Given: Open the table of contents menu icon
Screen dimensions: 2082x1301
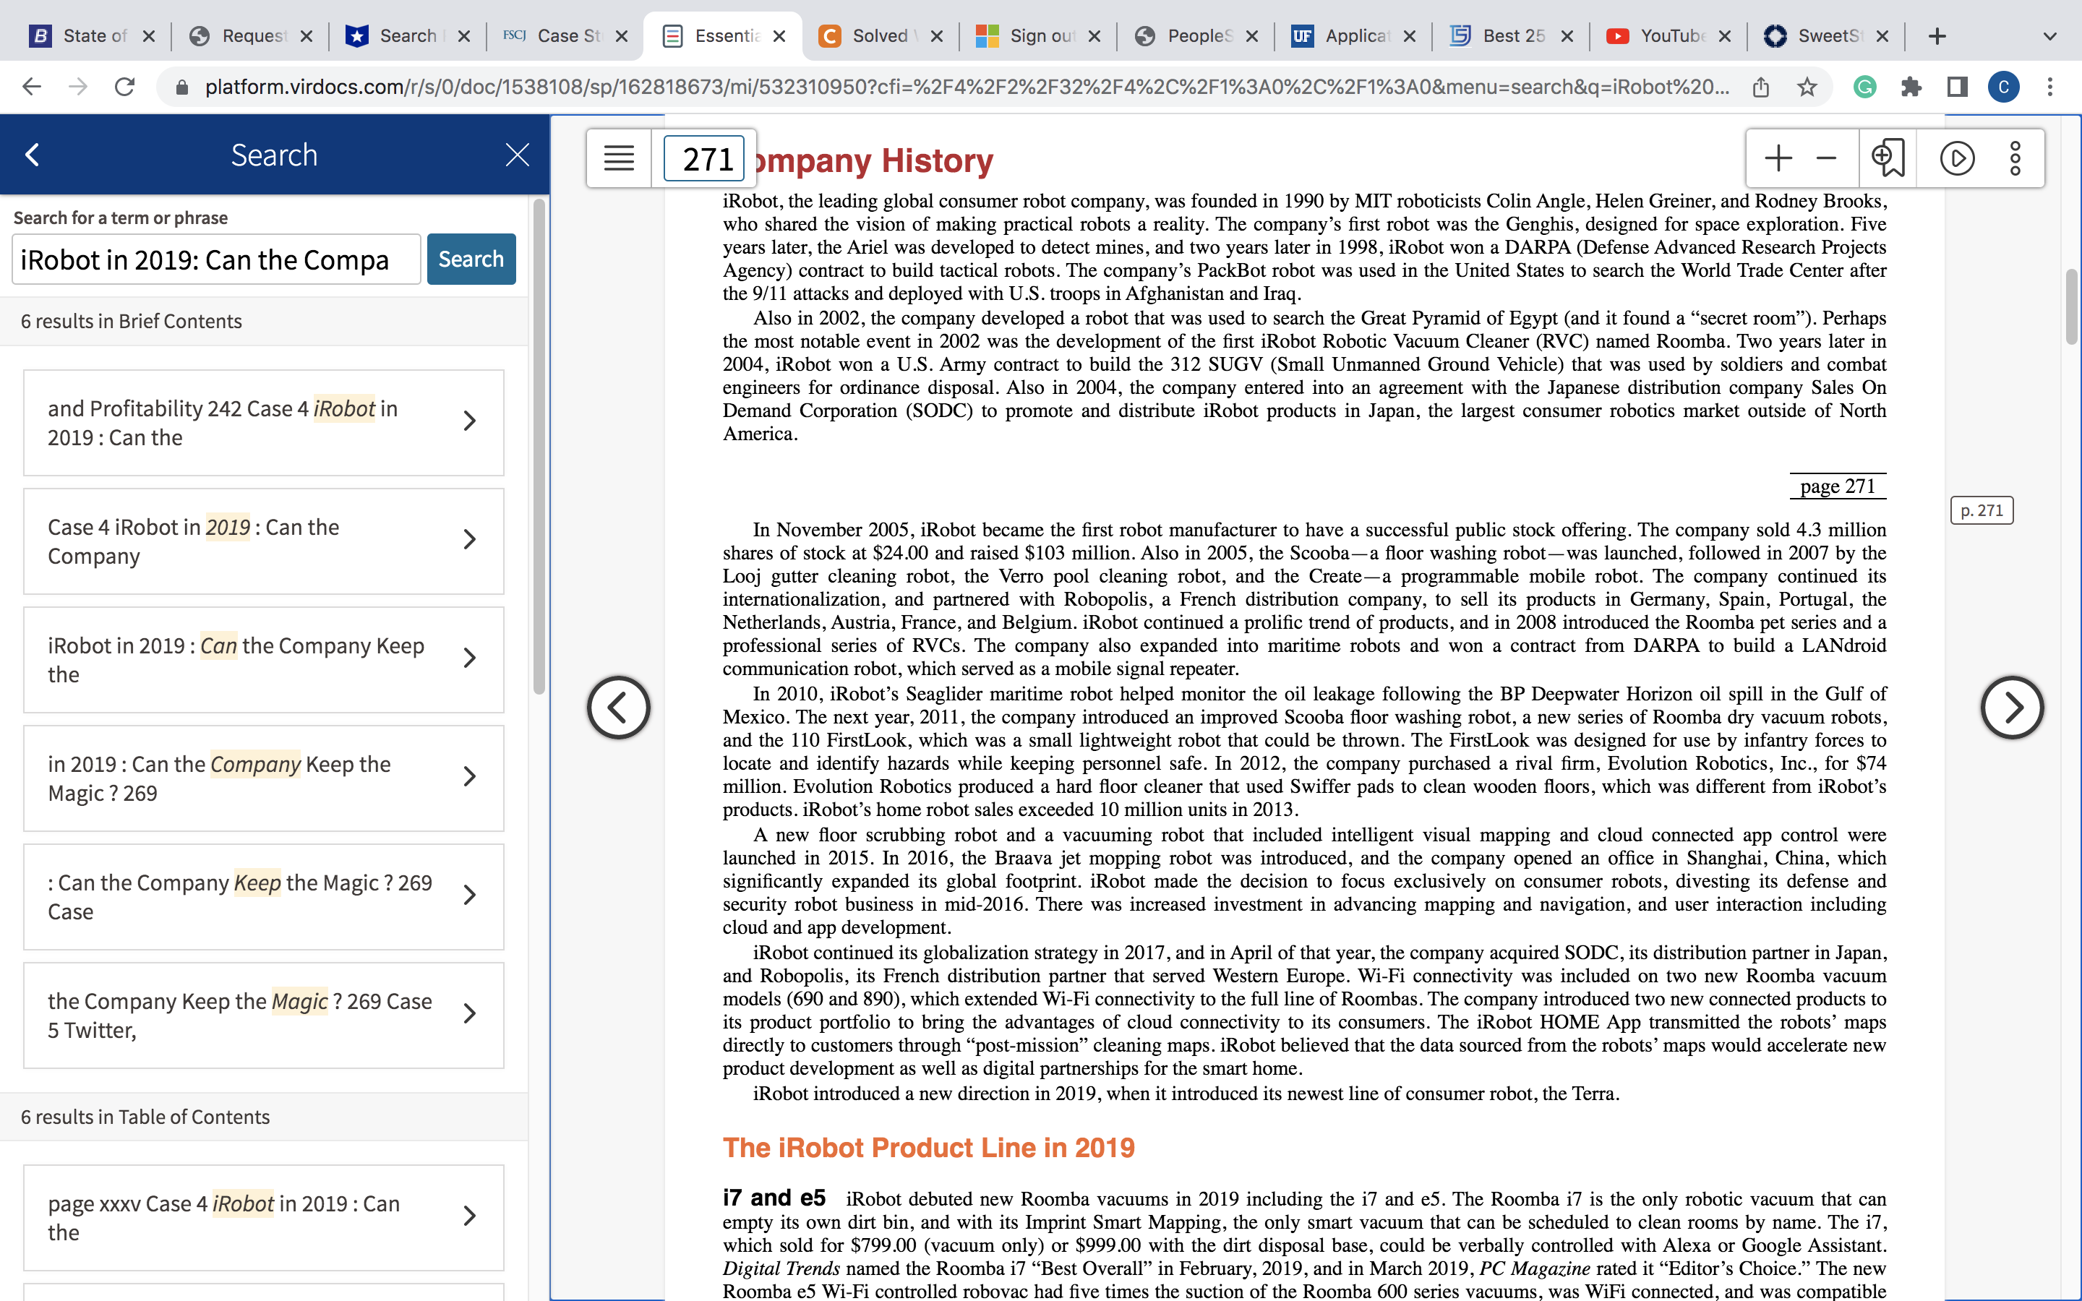Looking at the screenshot, I should pyautogui.click(x=619, y=158).
